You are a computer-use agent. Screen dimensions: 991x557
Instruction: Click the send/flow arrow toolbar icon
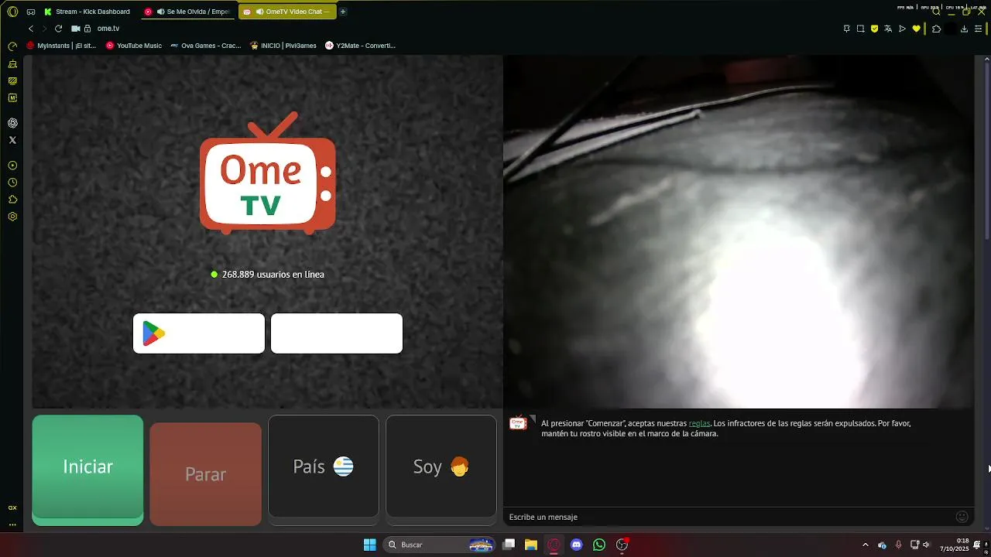tap(902, 29)
